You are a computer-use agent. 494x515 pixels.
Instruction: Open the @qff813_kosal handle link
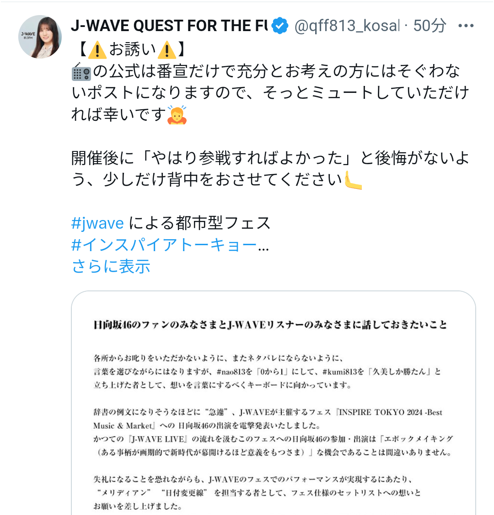click(x=347, y=26)
